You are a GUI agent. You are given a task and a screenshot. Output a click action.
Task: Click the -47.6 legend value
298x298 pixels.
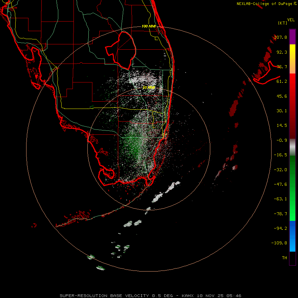280,184
